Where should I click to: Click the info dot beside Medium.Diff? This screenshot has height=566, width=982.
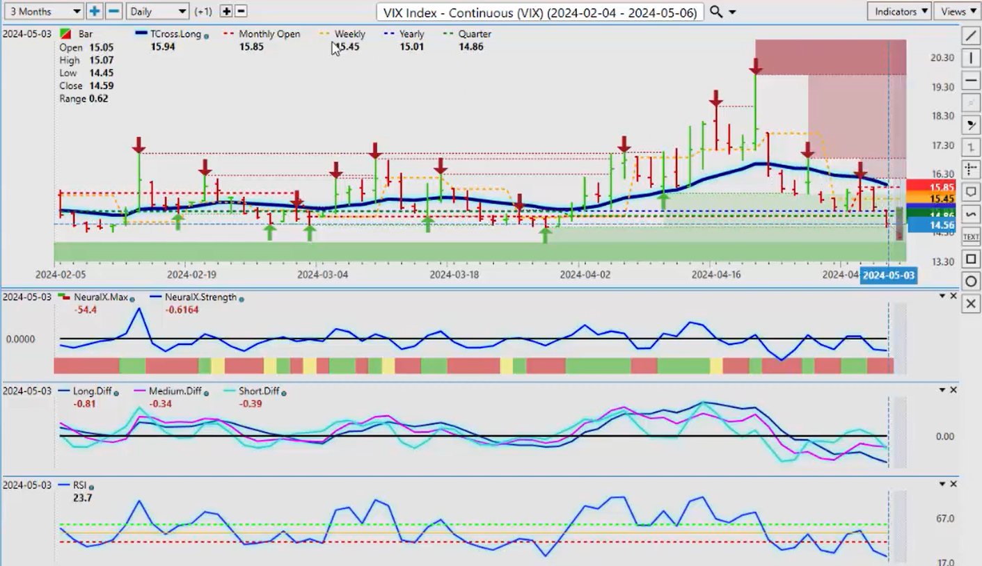pos(207,392)
